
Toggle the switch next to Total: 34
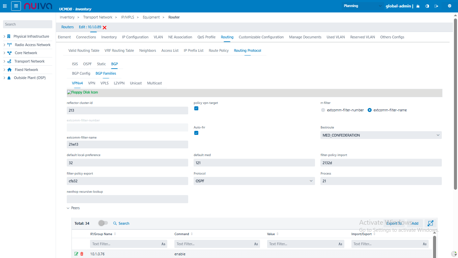103,223
